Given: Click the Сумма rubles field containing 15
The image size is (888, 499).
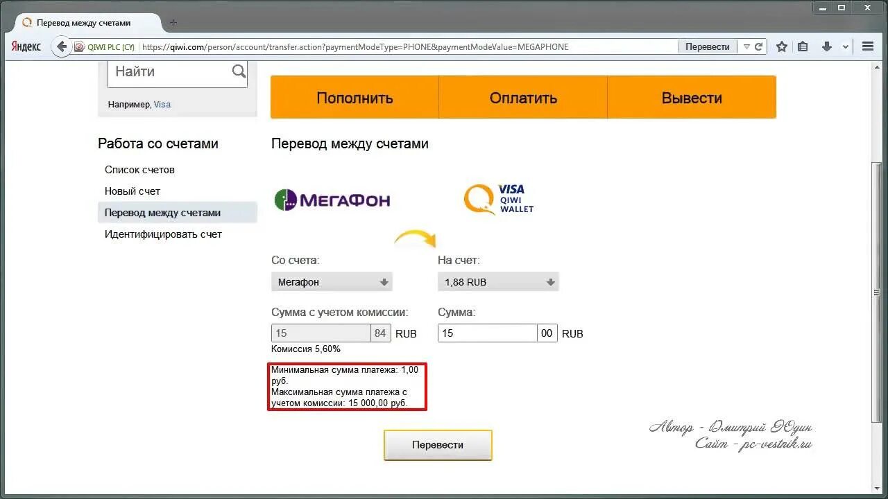Looking at the screenshot, I should 488,333.
